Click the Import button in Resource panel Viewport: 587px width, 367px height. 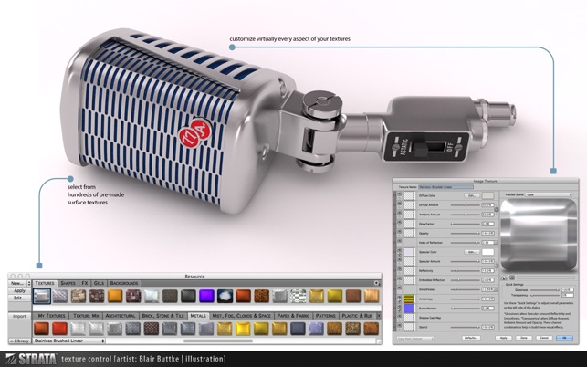19,316
